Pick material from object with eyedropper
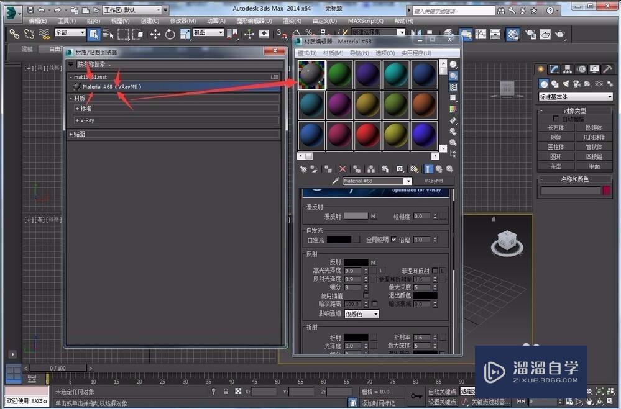The image size is (621, 409). tap(336, 181)
